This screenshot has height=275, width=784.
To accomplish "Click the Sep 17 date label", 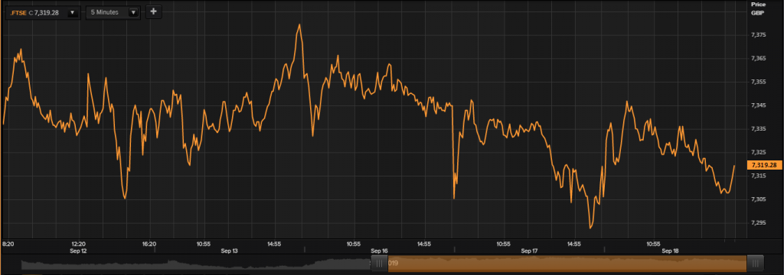I will [x=529, y=251].
